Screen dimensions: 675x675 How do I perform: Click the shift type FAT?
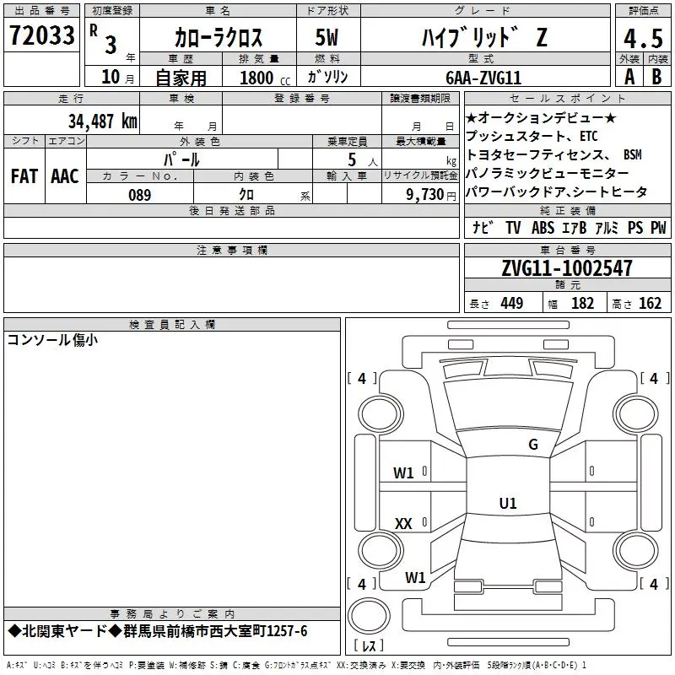24,176
